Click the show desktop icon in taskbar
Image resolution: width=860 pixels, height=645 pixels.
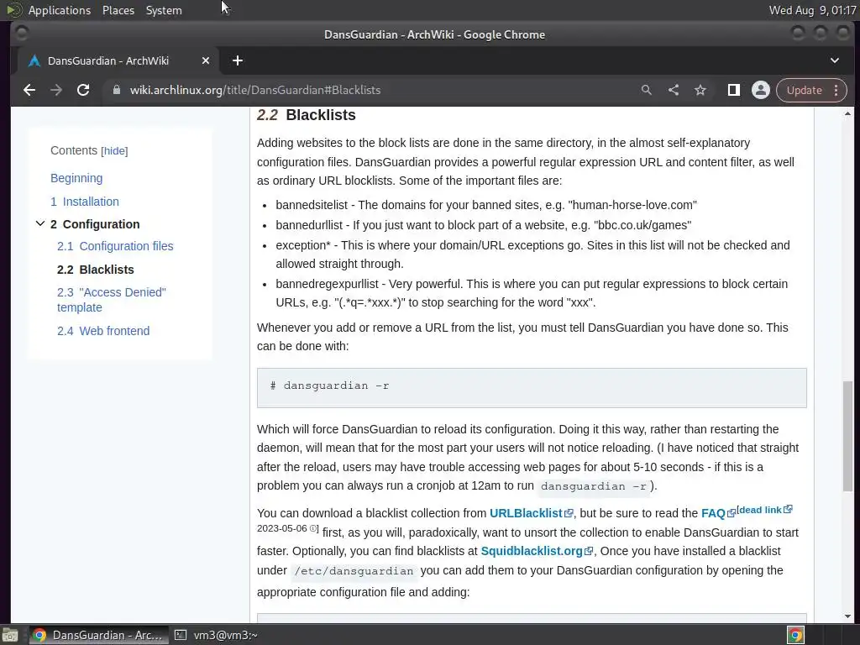click(x=10, y=635)
